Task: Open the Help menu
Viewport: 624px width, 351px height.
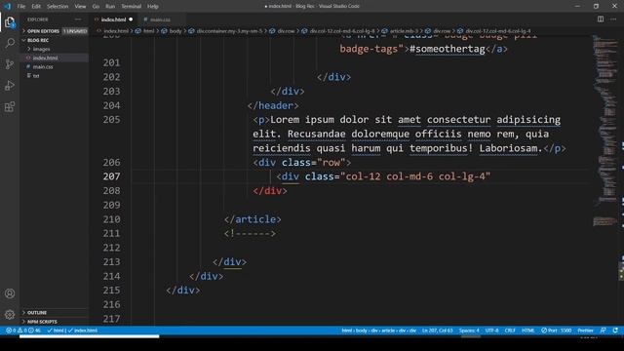Action: (153, 7)
